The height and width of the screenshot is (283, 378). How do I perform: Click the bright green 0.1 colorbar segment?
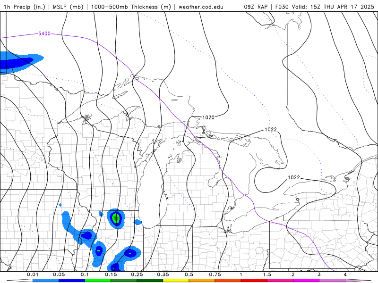pos(98,281)
